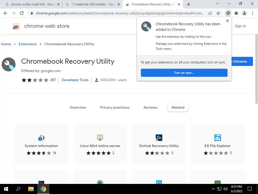Click Turn on sync button
Image resolution: width=258 pixels, height=194 pixels.
pos(184,73)
